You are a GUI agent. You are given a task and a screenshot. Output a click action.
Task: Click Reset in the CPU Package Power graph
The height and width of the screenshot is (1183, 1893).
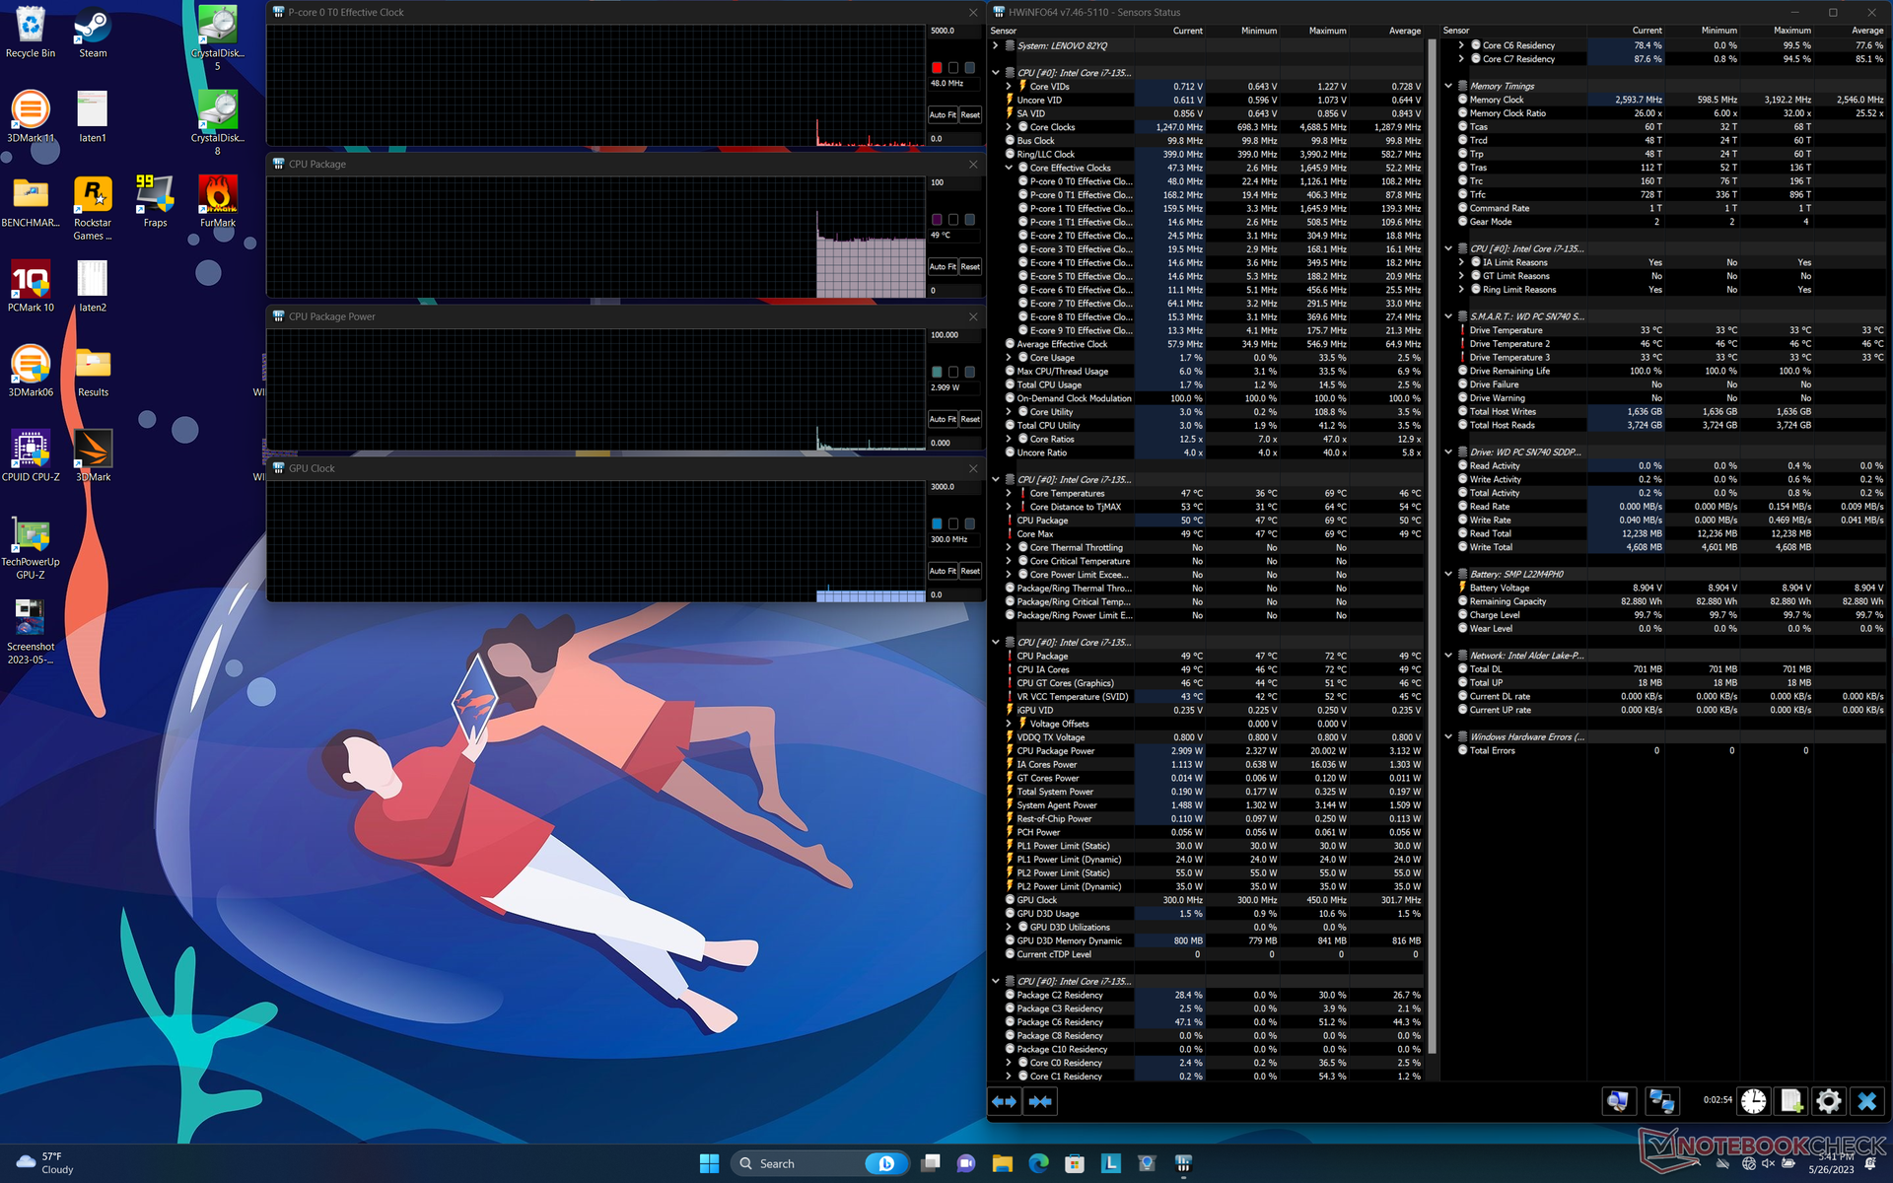pos(970,419)
